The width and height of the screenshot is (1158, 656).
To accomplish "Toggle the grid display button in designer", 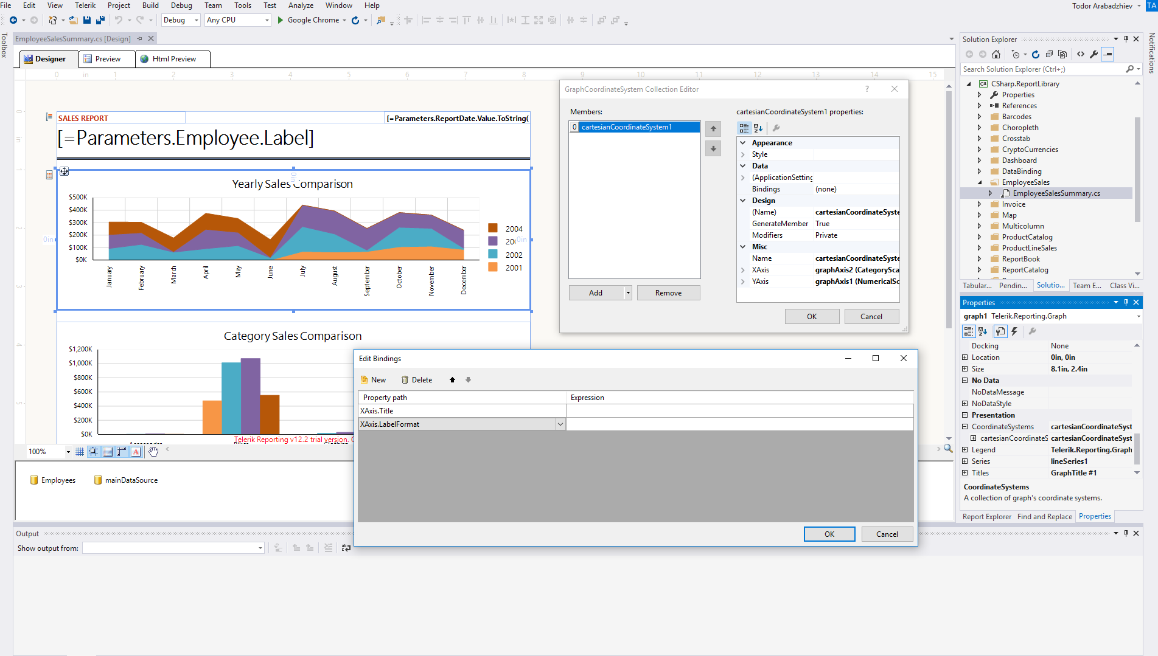I will coord(80,452).
